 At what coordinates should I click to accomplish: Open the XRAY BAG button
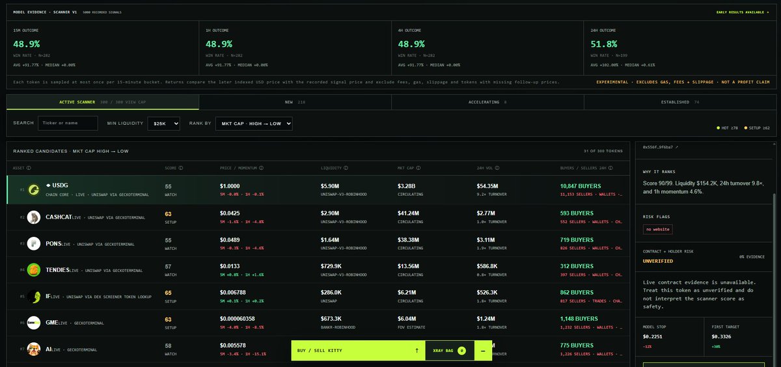tap(448, 350)
